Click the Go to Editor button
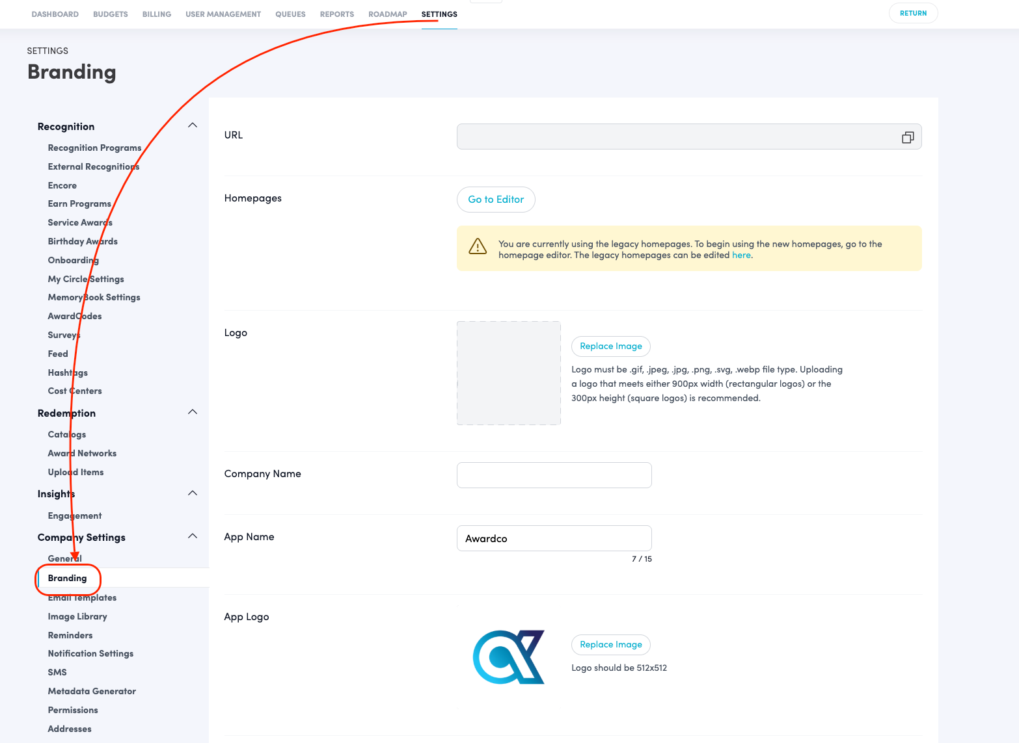 click(x=496, y=200)
